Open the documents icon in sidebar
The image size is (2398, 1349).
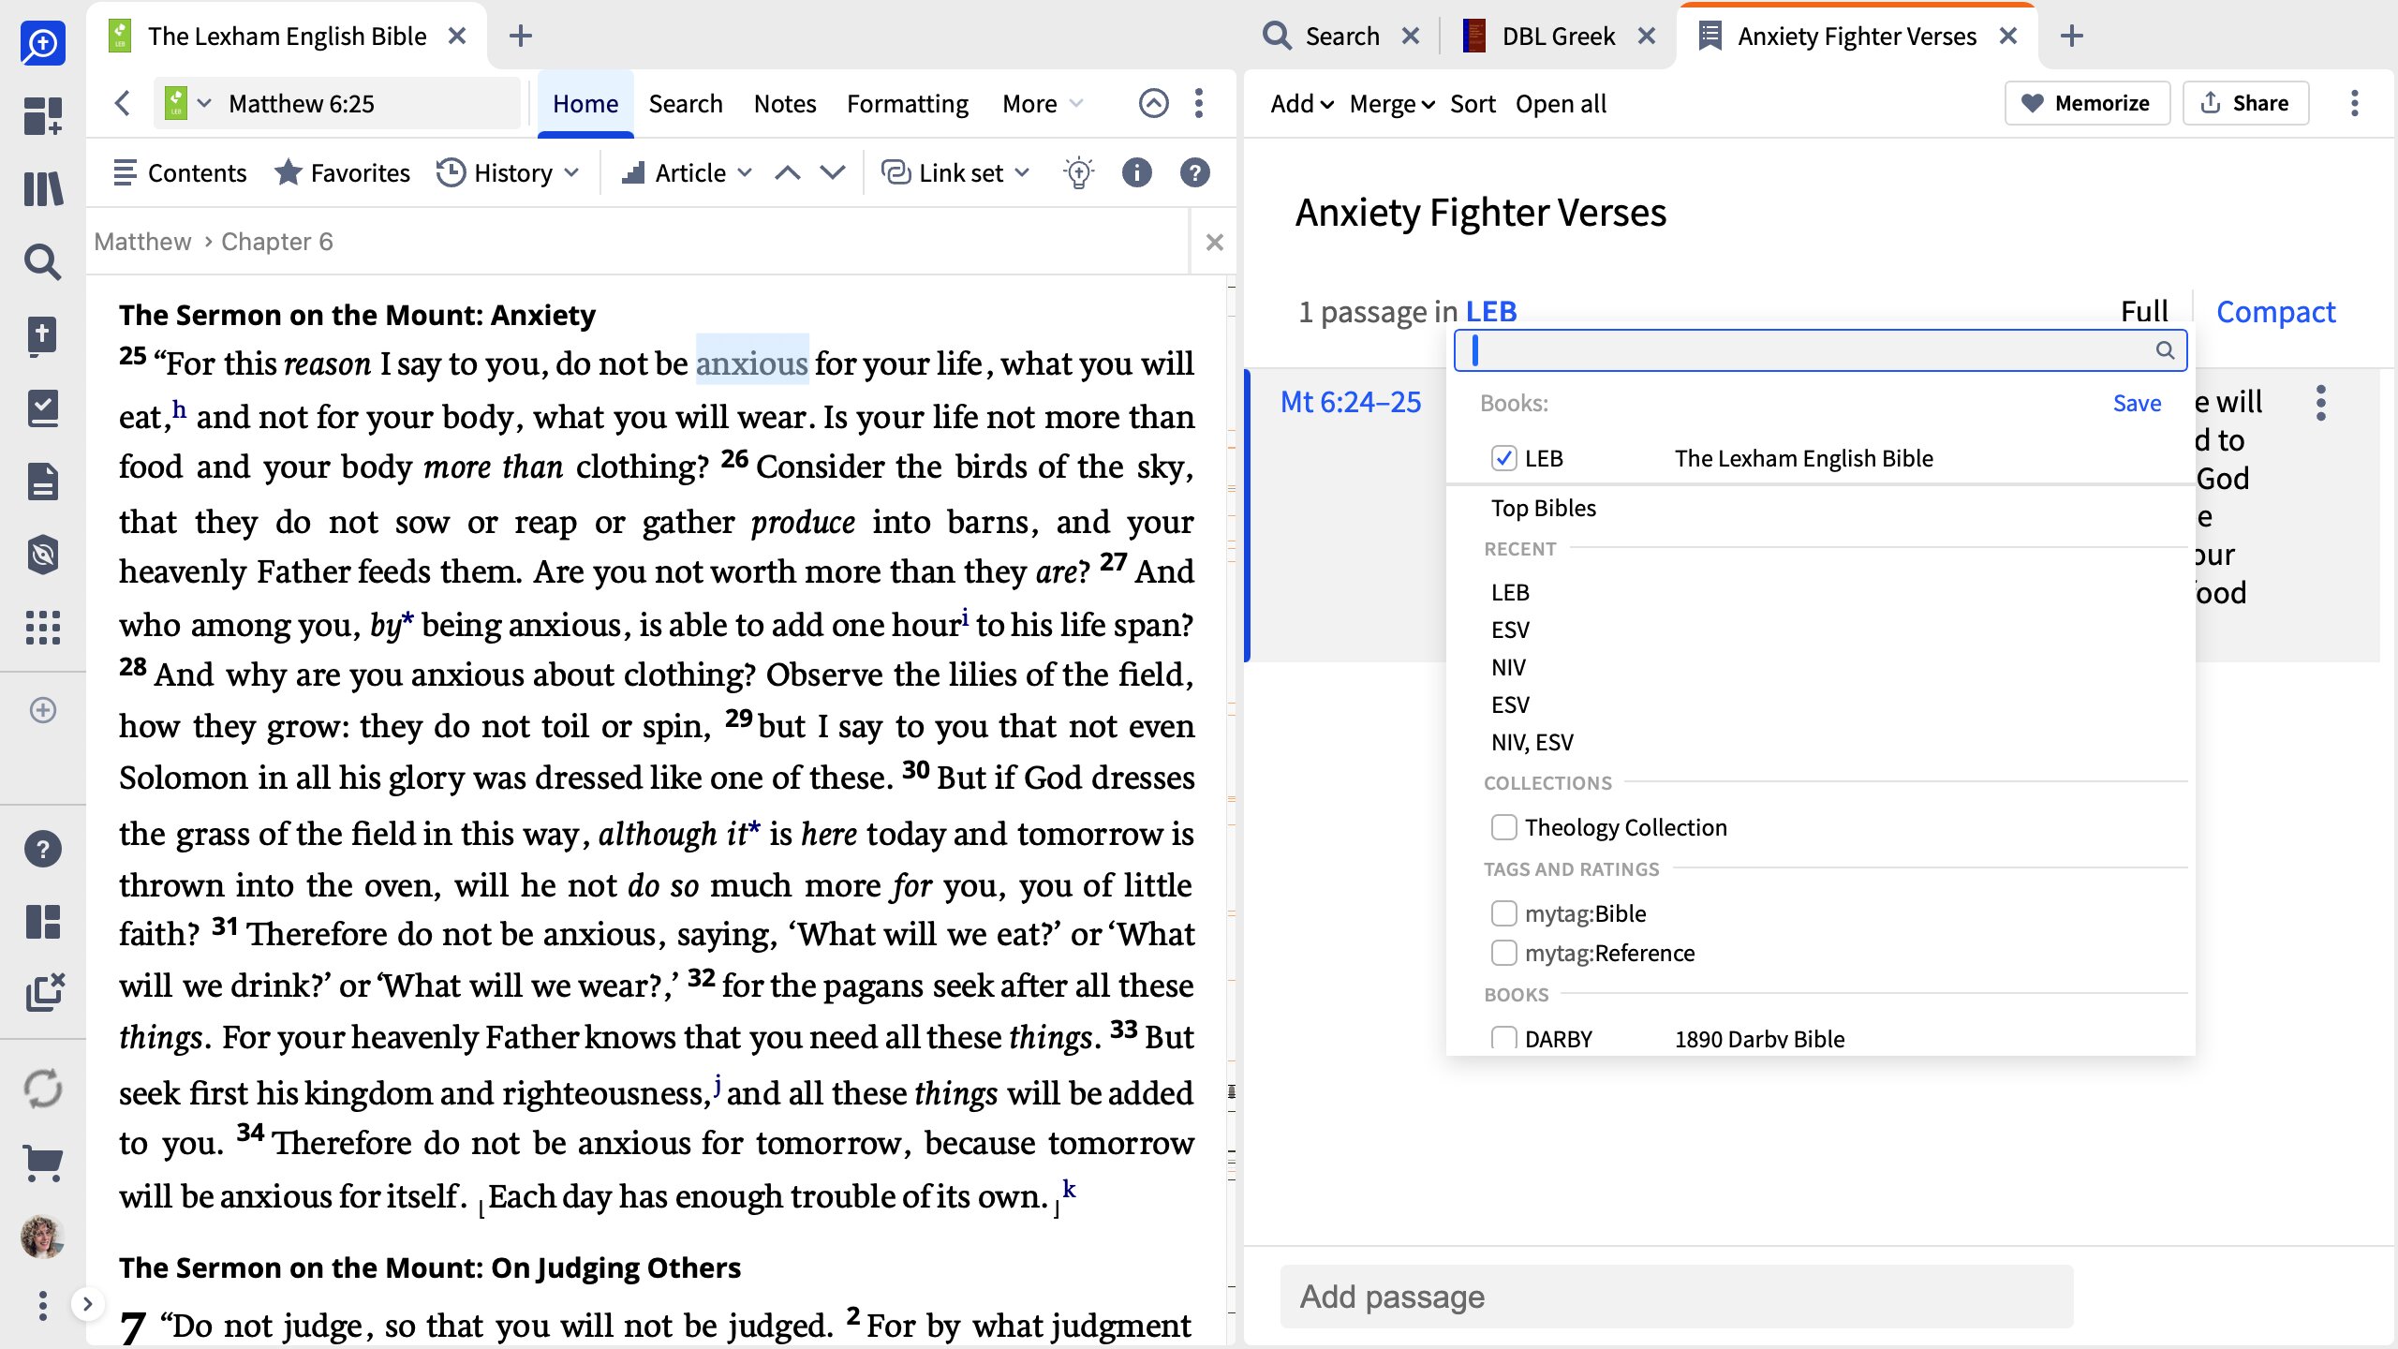click(x=42, y=482)
